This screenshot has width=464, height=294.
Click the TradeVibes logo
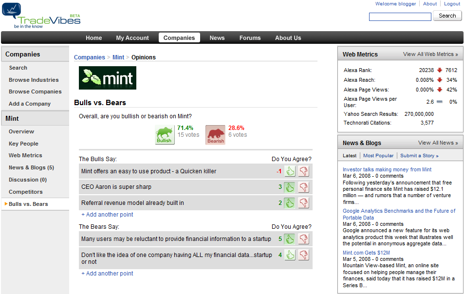(41, 16)
